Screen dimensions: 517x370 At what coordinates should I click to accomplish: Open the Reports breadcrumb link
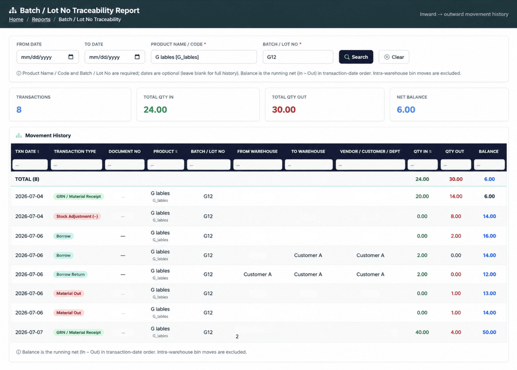point(41,20)
